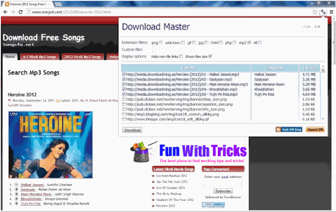Click the Download button
This screenshot has height=212, width=336.
132,130
